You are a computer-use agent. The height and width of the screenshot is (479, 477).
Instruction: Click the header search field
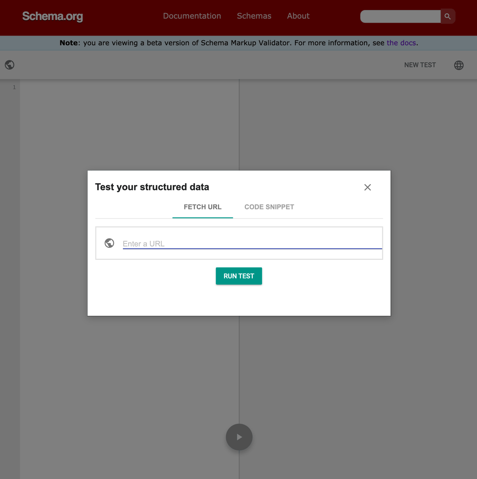click(x=400, y=16)
